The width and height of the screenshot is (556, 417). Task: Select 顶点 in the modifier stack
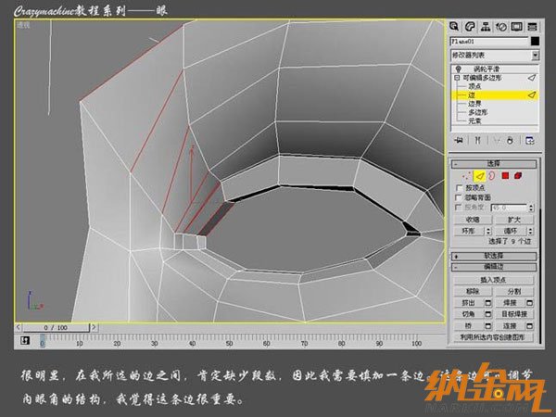tap(474, 87)
